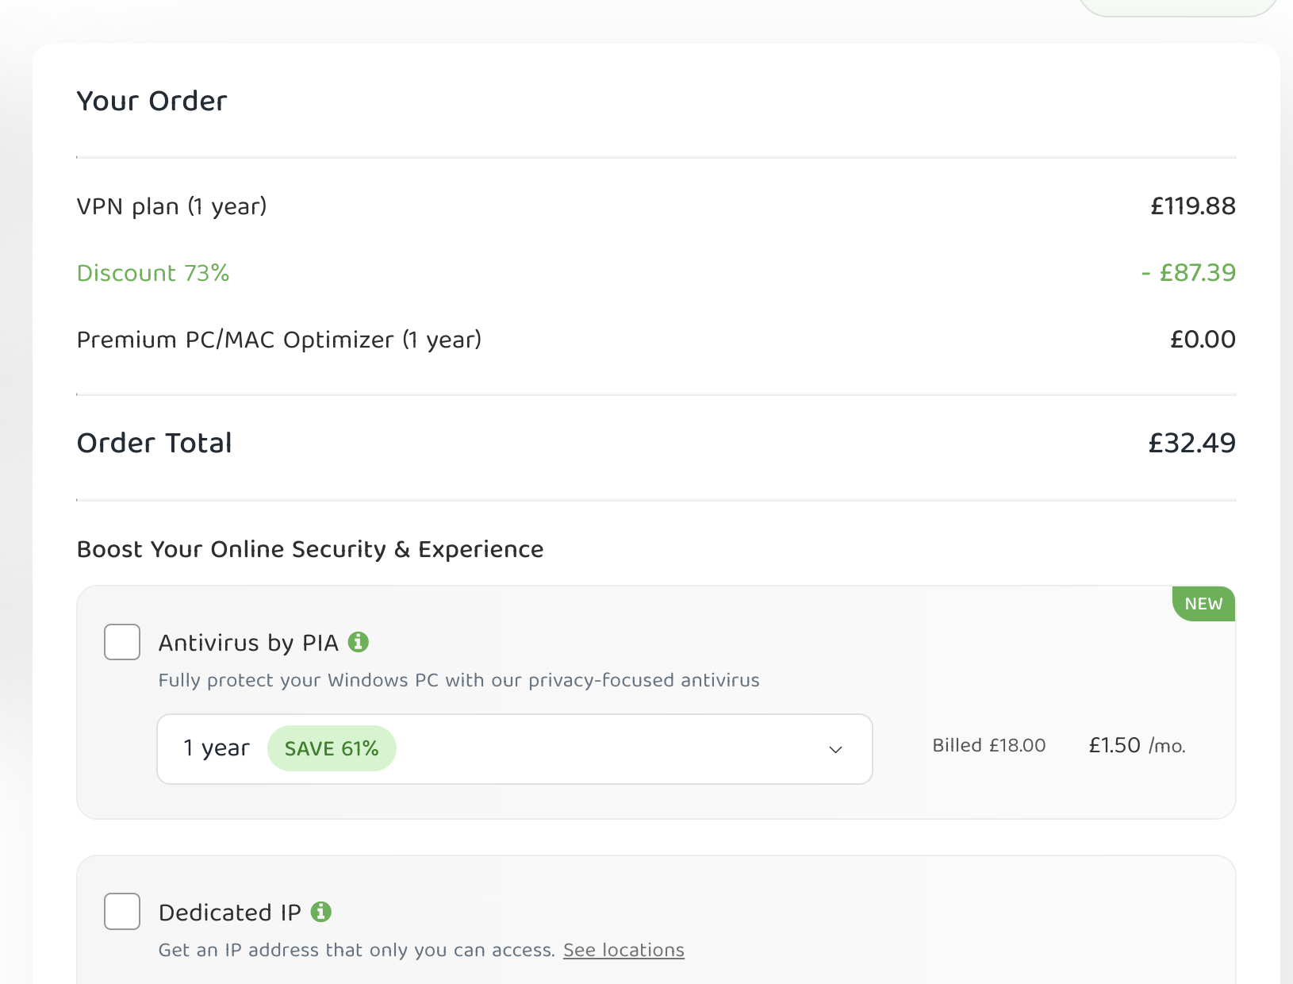Click the £1.50 /mo. price

click(x=1137, y=746)
